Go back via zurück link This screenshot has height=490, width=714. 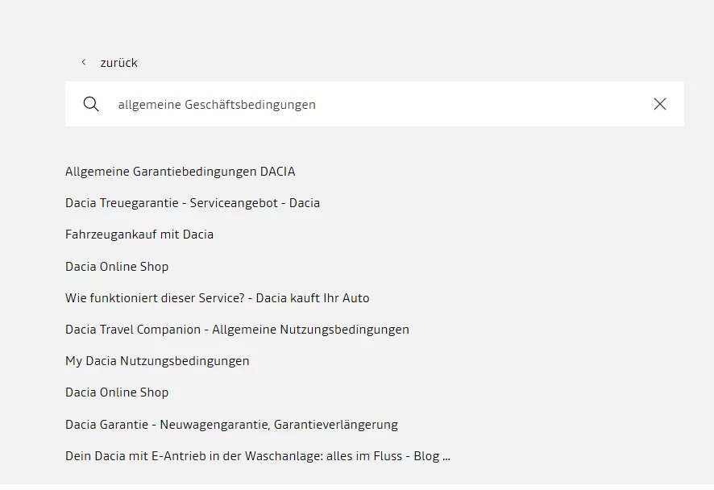(x=118, y=63)
